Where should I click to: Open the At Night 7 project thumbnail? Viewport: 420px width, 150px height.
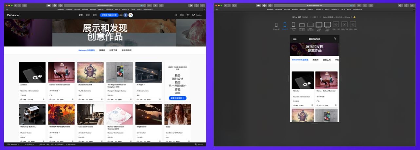pyautogui.click(x=148, y=72)
